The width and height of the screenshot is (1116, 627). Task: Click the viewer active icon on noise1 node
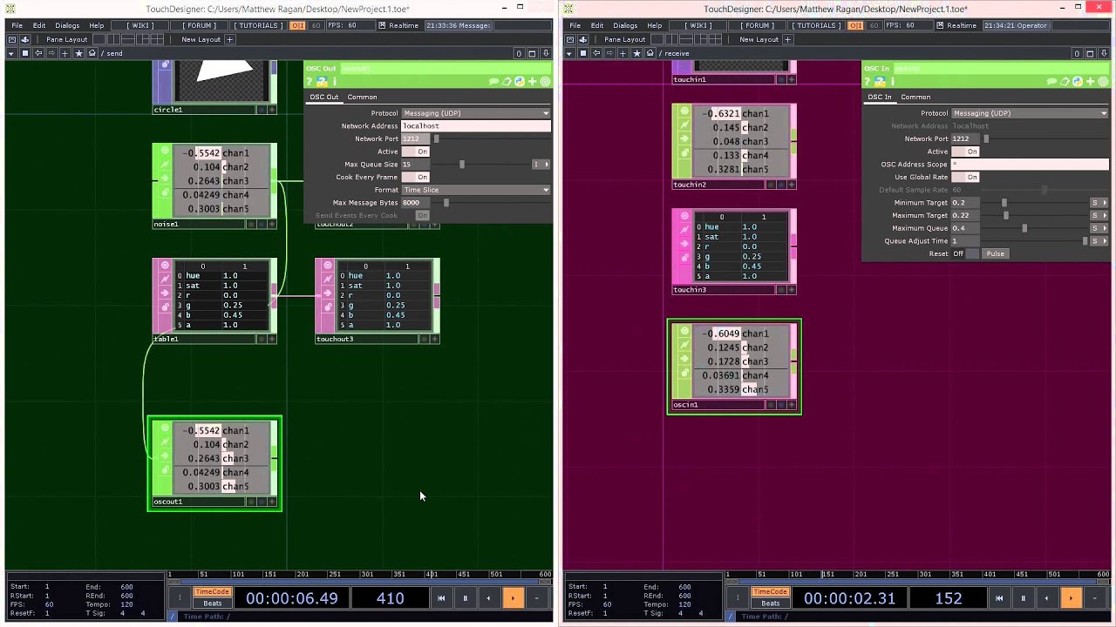pyautogui.click(x=166, y=150)
